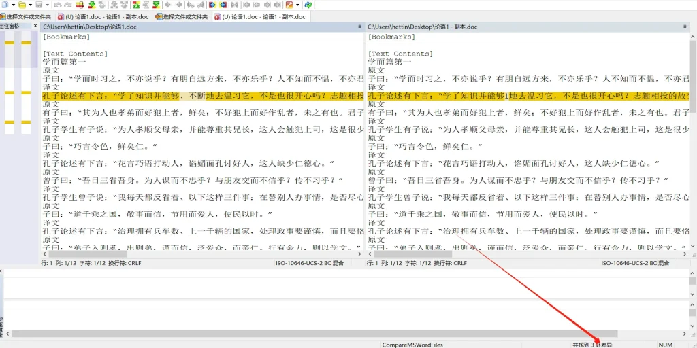
Task: Click right pane vertical scrollbar down arrow
Action: 692,246
